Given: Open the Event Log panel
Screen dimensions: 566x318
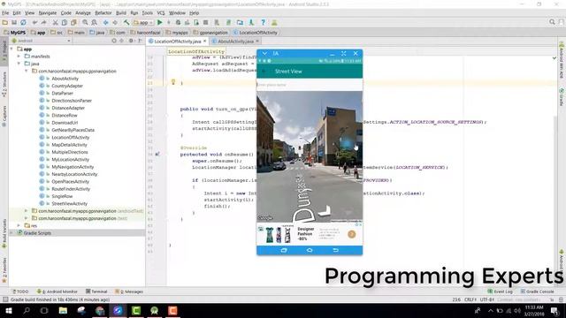Looking at the screenshot, I should (500, 291).
